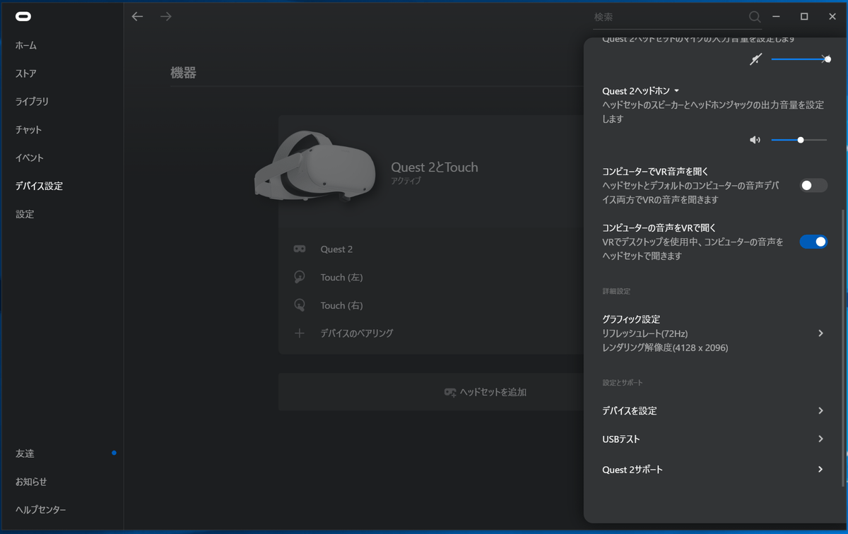Select the Quest 2 device row
Viewport: 848px width, 534px height.
click(x=432, y=249)
